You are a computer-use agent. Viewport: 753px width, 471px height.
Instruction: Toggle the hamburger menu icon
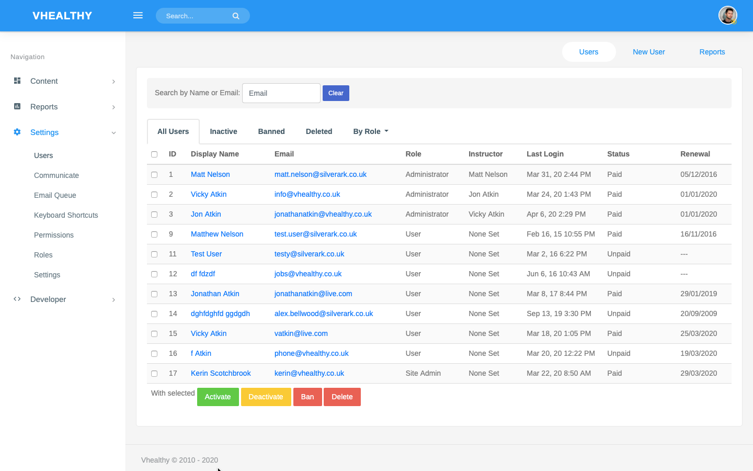click(138, 16)
